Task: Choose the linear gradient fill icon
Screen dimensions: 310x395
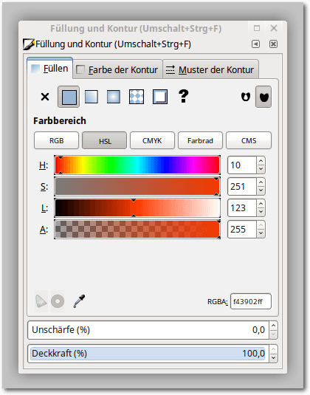Action: (92, 97)
